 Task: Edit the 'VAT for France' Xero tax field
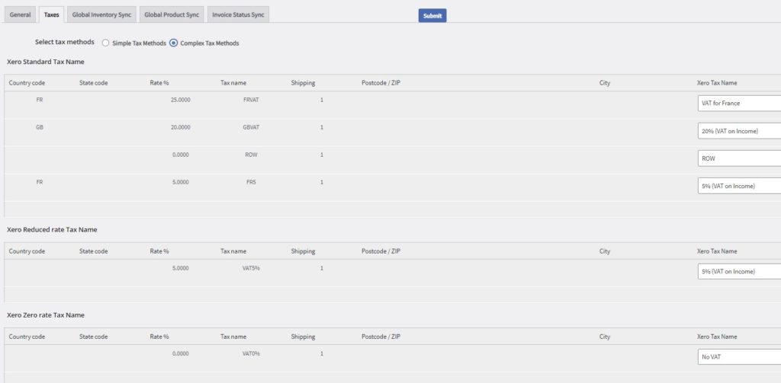pyautogui.click(x=739, y=104)
